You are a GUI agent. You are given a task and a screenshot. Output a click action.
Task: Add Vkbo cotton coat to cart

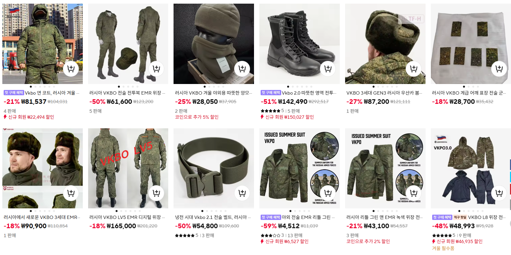point(71,69)
